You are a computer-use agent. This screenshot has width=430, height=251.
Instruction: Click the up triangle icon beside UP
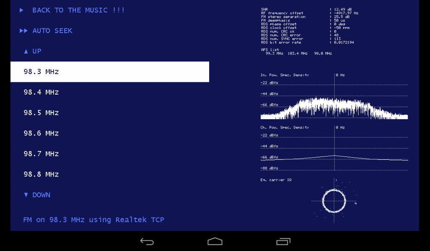click(x=26, y=51)
